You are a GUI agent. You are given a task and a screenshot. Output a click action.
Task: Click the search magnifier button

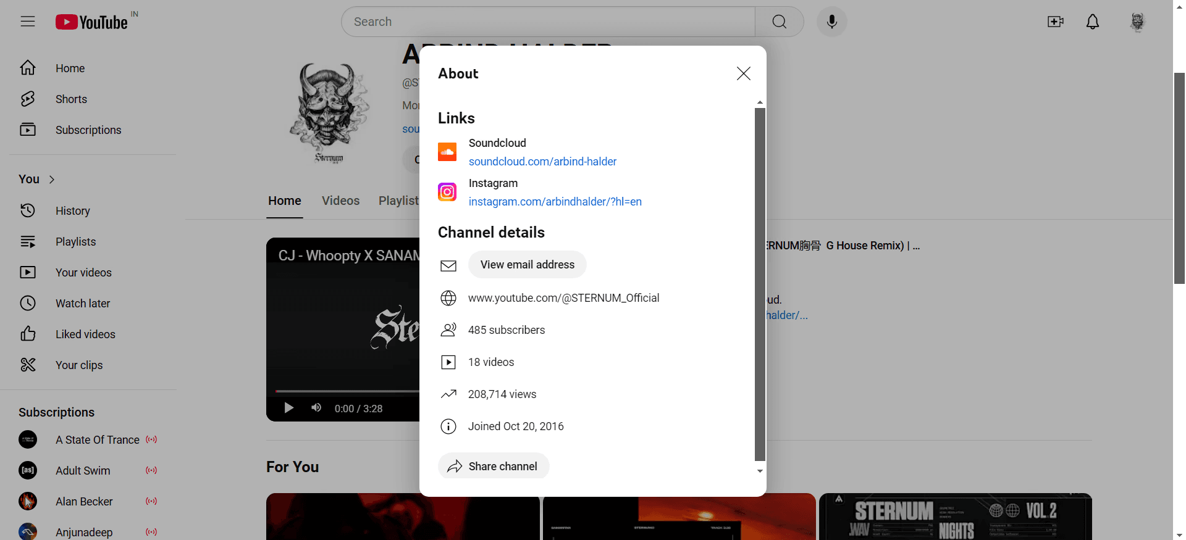pyautogui.click(x=780, y=22)
